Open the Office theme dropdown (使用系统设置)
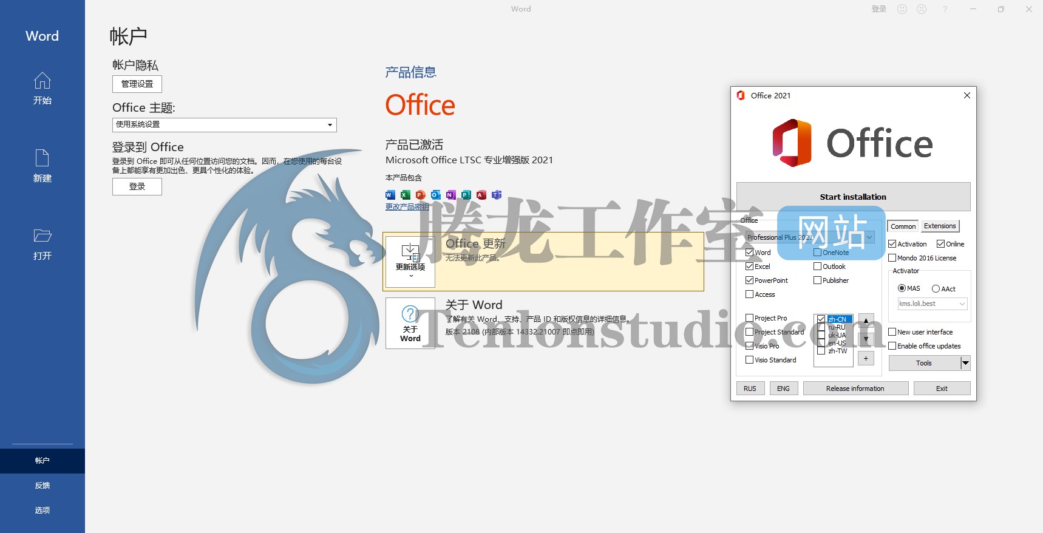The height and width of the screenshot is (533, 1043). click(224, 124)
